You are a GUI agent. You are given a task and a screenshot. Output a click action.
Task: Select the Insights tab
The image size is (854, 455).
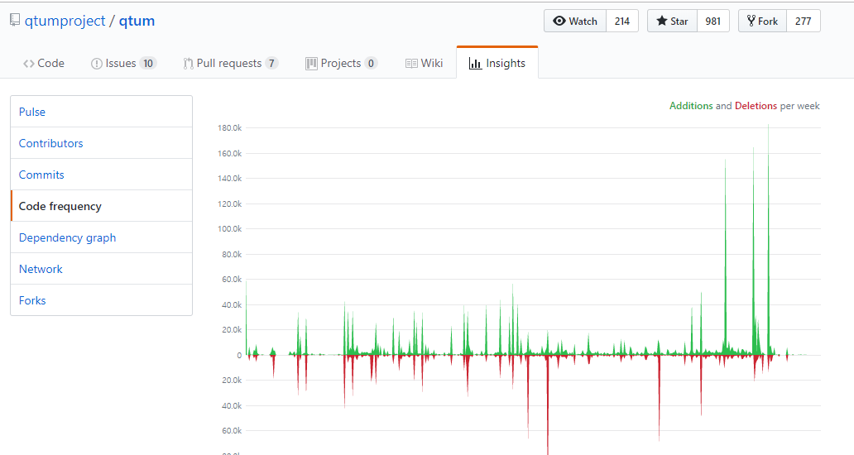(x=497, y=63)
